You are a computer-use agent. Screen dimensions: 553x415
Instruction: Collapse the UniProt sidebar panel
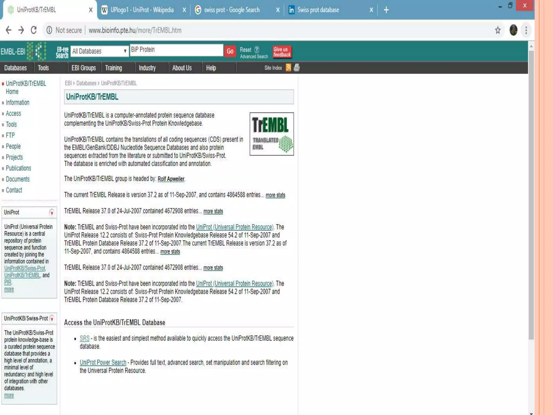[52, 213]
